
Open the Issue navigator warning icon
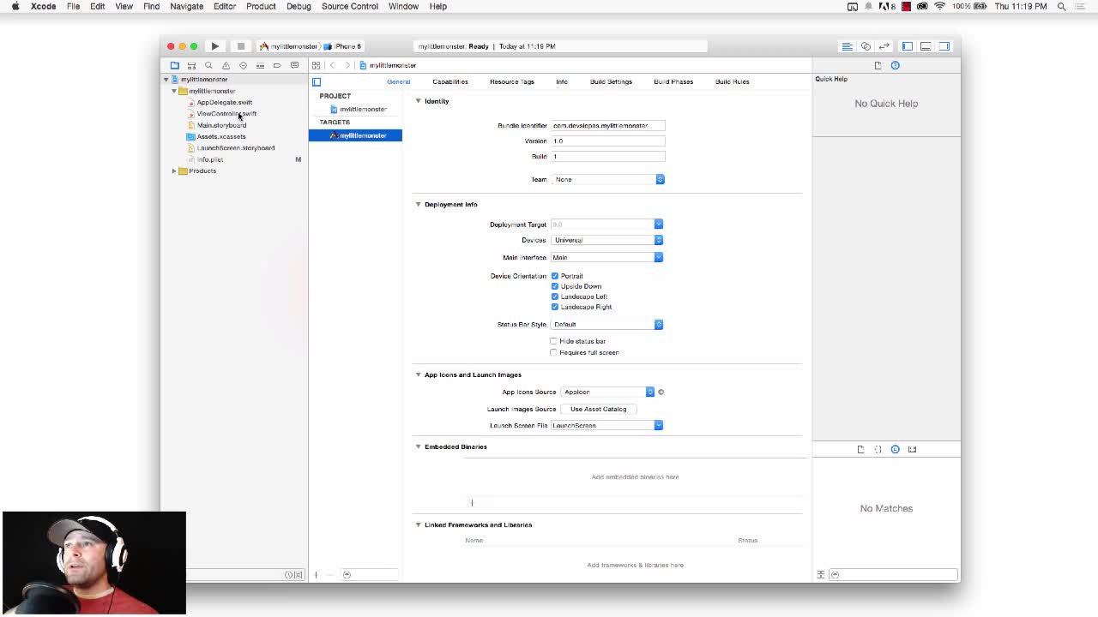(226, 65)
